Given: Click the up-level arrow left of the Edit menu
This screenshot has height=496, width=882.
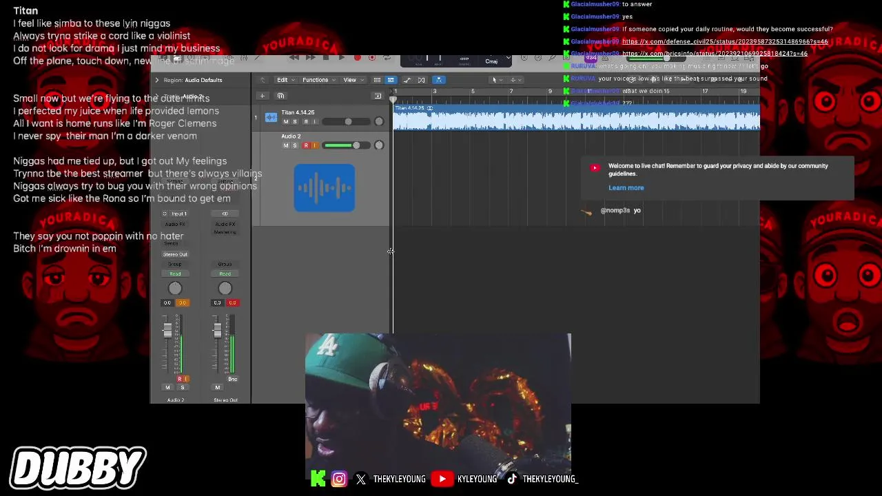Looking at the screenshot, I should click(x=263, y=80).
